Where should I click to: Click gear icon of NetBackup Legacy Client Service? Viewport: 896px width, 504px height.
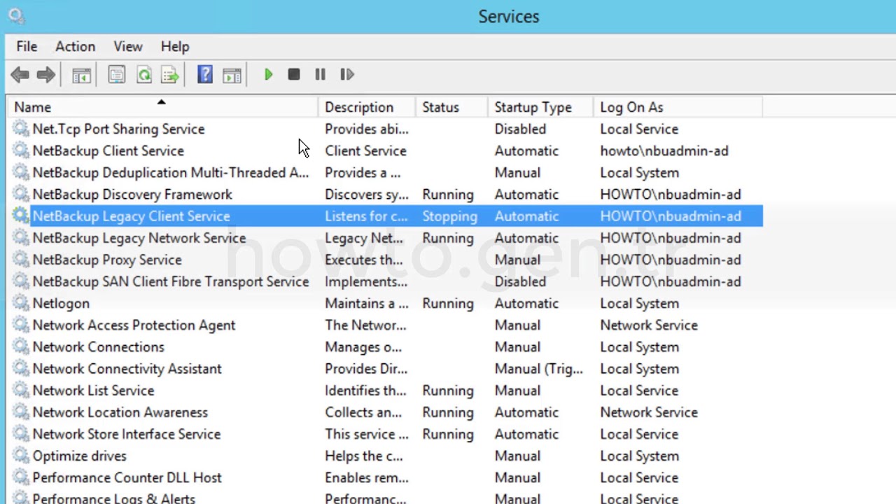tap(21, 216)
